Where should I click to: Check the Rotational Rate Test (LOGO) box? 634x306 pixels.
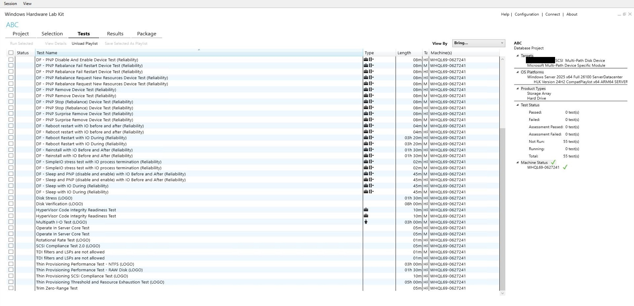click(x=11, y=240)
